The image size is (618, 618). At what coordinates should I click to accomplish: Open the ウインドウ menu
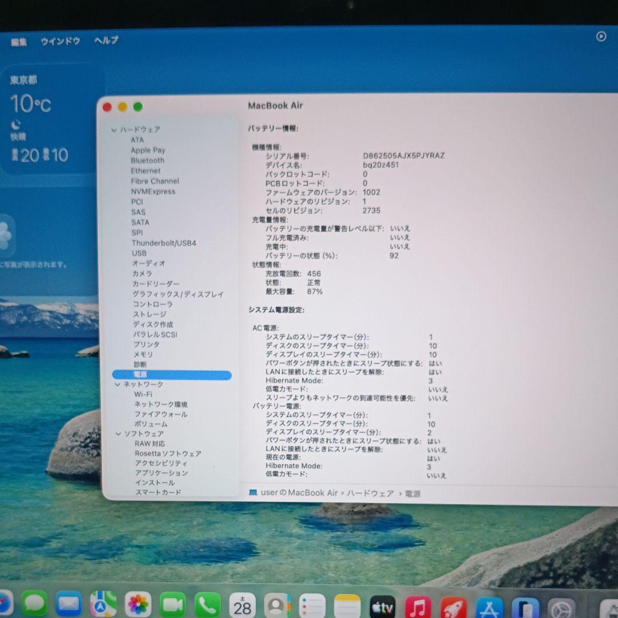[60, 41]
